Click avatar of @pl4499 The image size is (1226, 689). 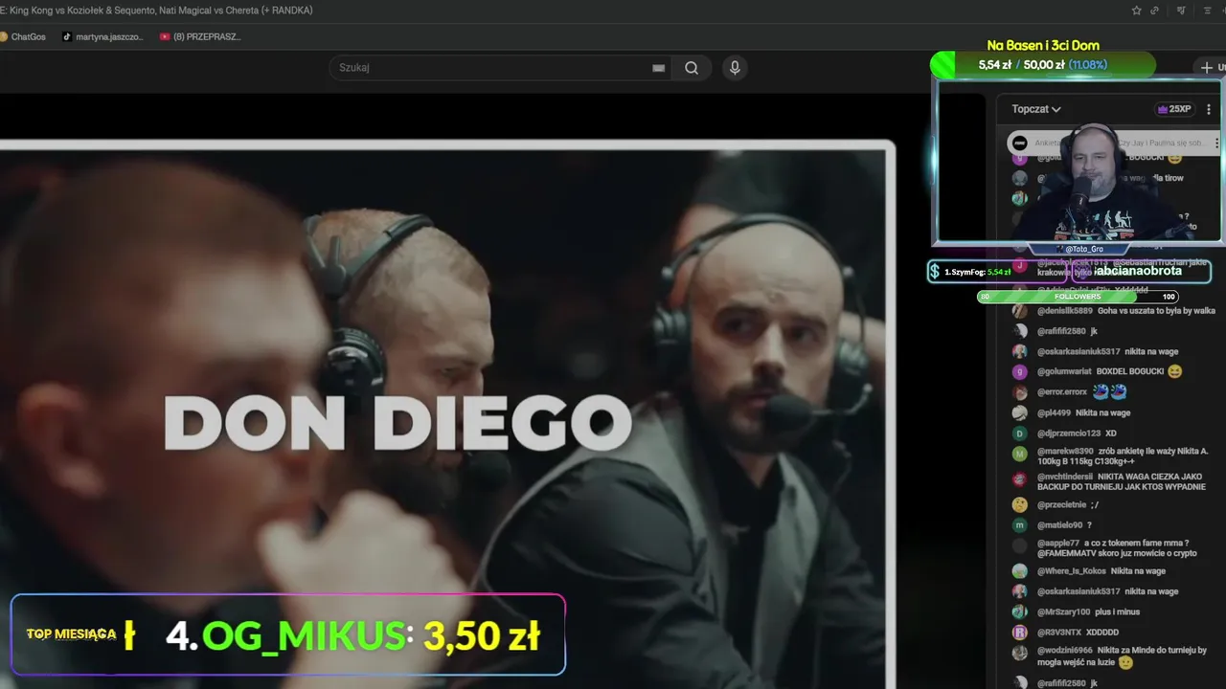[1020, 412]
